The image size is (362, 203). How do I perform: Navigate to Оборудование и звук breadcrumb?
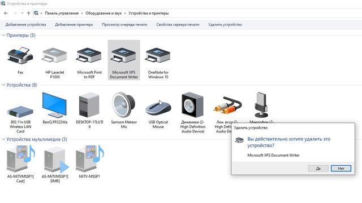(x=104, y=14)
